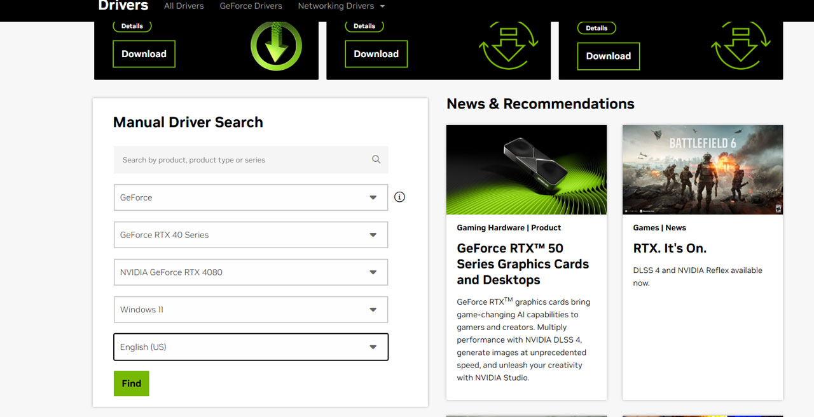814x417 pixels.
Task: Open the Battlefield 6 news thumbnail
Action: pyautogui.click(x=702, y=169)
